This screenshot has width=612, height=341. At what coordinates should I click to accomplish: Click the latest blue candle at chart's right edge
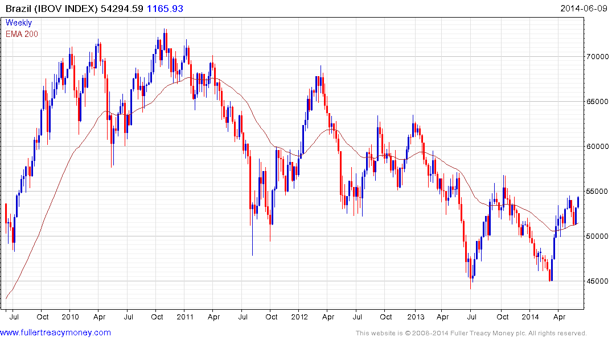pos(578,203)
